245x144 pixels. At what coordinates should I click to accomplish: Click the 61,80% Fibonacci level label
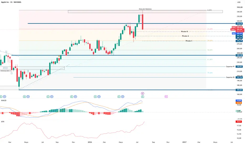coord(210,59)
